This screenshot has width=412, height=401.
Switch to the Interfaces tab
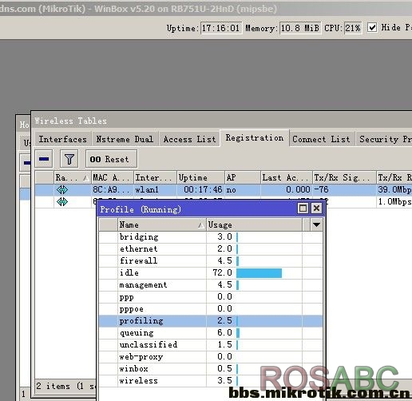[x=63, y=139]
